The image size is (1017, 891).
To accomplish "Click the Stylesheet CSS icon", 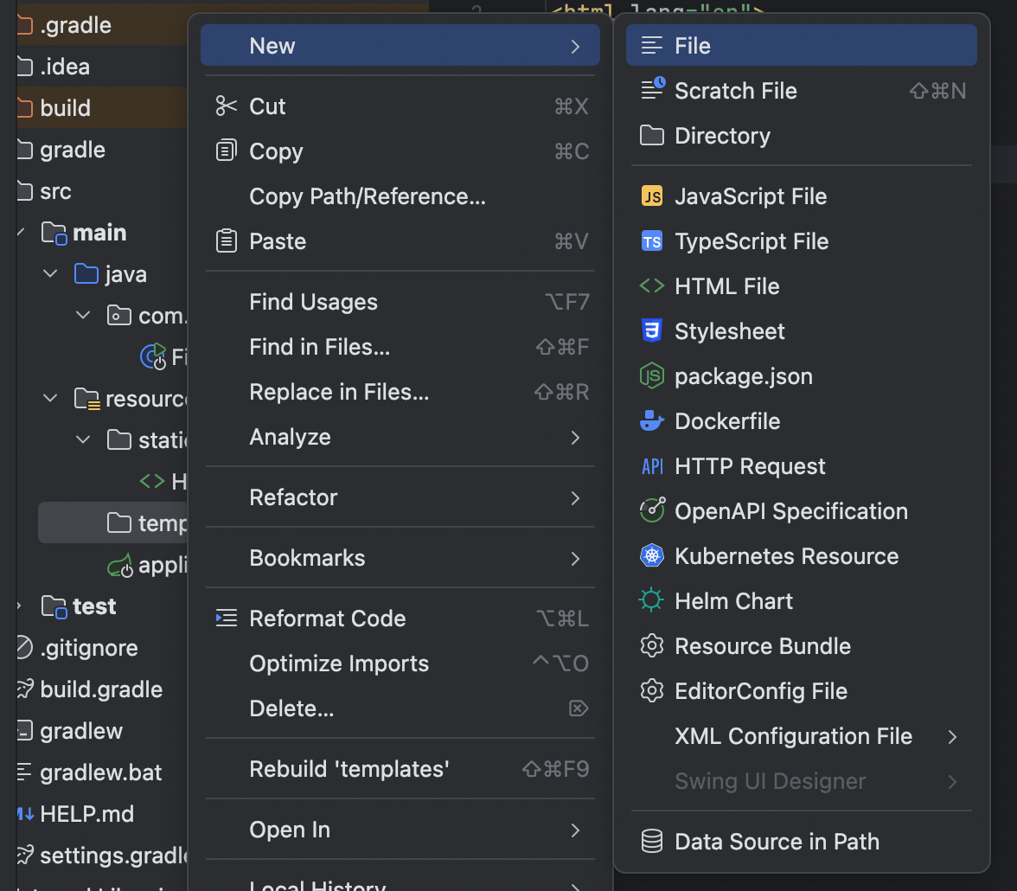I will [x=652, y=331].
